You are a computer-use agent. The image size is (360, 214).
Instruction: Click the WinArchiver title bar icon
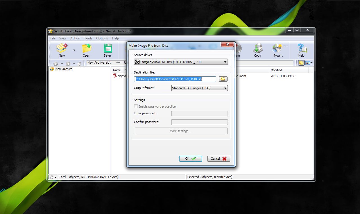coord(51,31)
